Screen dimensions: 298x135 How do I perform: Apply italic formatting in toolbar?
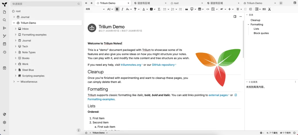(x=122, y=9)
